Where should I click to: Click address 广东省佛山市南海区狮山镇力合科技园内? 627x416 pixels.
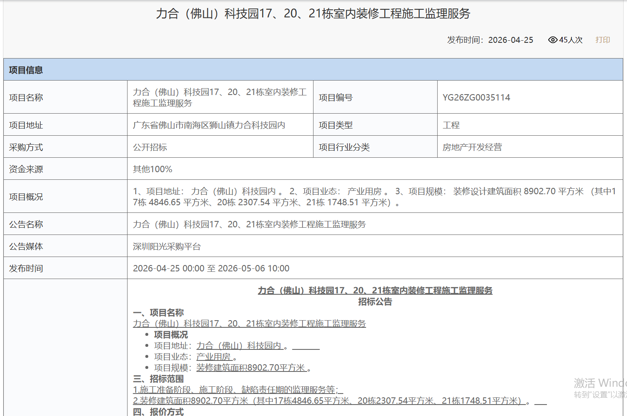pos(209,125)
